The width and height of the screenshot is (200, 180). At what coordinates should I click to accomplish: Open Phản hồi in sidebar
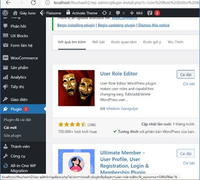15,26
